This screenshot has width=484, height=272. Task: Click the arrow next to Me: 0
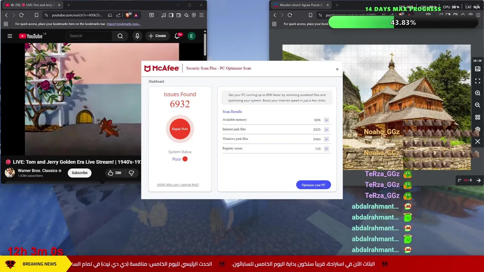pos(478,180)
